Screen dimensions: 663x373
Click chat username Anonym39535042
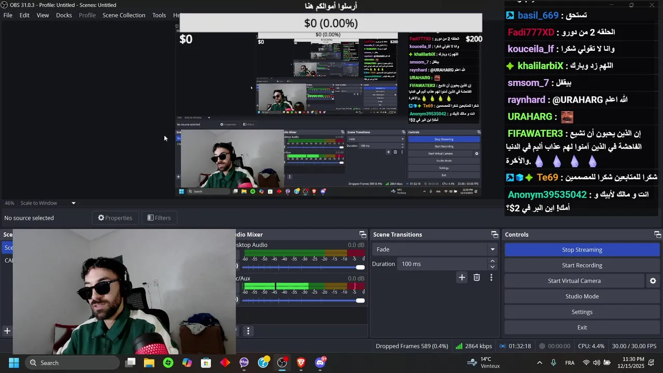(547, 195)
